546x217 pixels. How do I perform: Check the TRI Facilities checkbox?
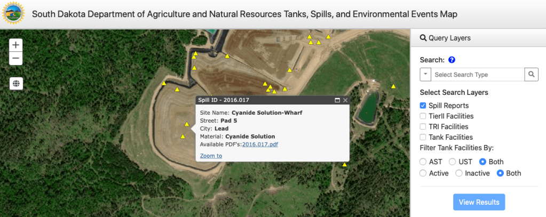pyautogui.click(x=423, y=126)
